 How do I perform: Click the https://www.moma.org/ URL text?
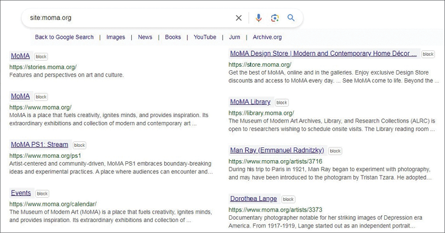(x=40, y=107)
